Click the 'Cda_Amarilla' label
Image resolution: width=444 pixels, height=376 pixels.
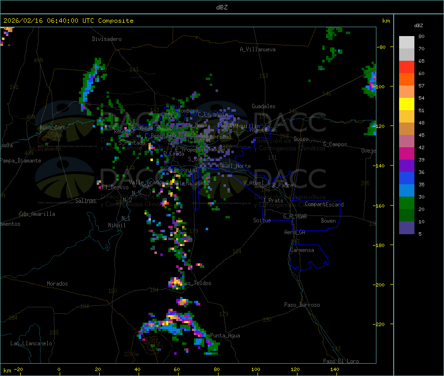(37, 214)
